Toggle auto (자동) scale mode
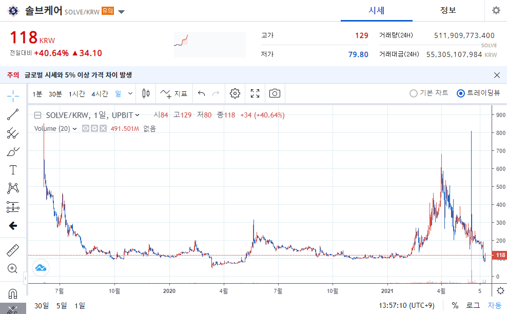The image size is (507, 314). pyautogui.click(x=494, y=305)
